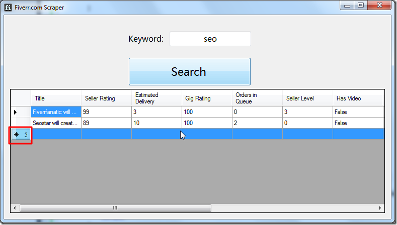Select the Seostar row via its row header
This screenshot has height=225, width=397.
[21, 123]
